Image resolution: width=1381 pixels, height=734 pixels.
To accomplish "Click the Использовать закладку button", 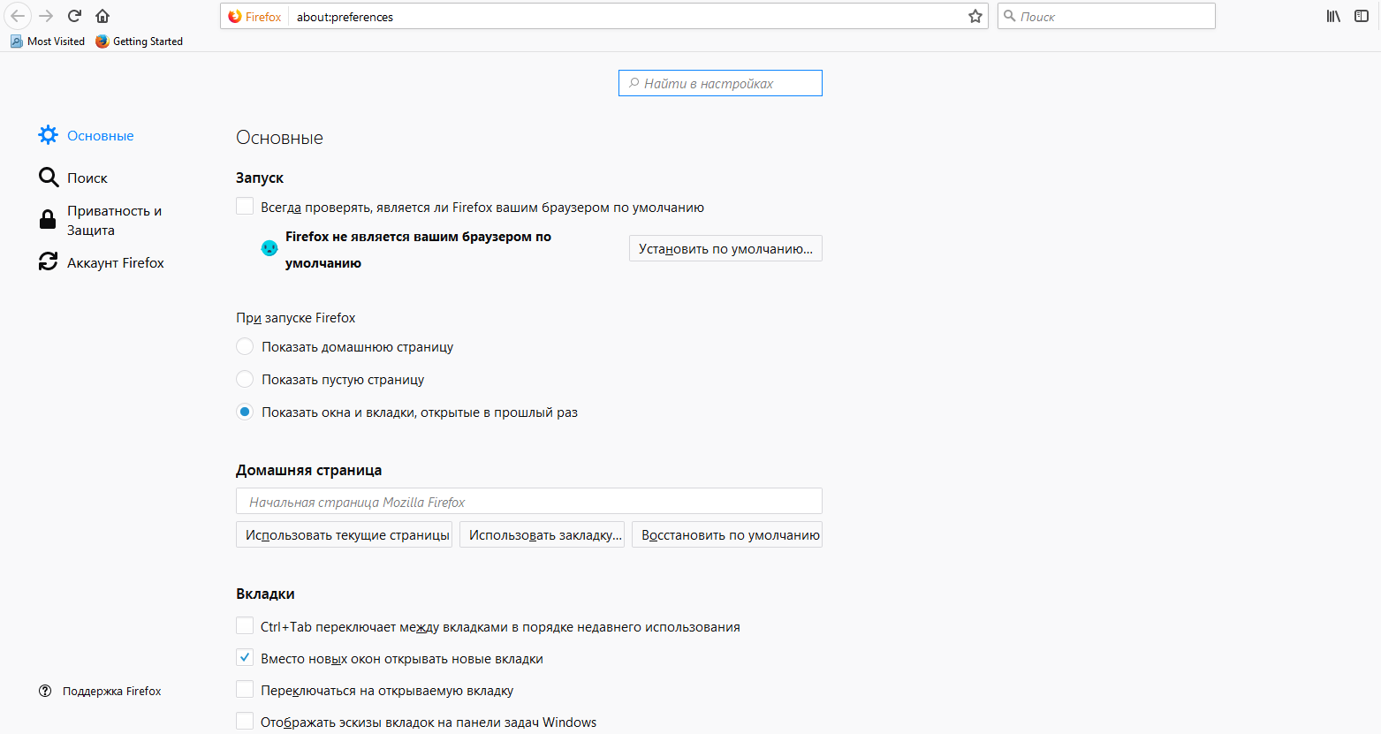I will (542, 534).
